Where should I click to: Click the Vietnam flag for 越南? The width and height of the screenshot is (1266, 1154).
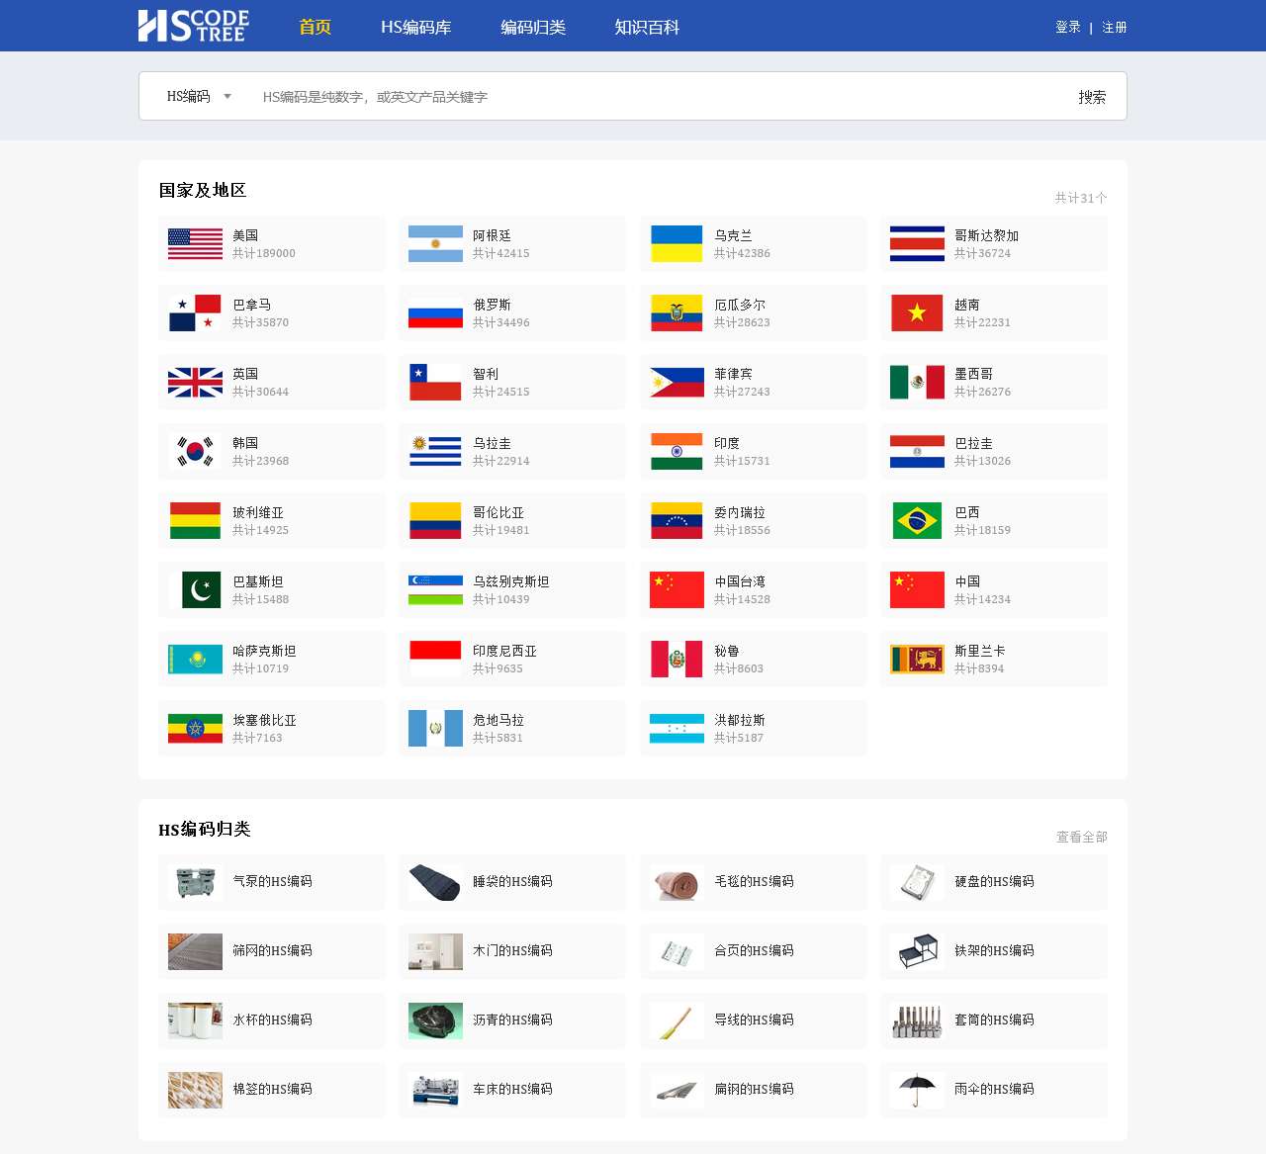[917, 313]
